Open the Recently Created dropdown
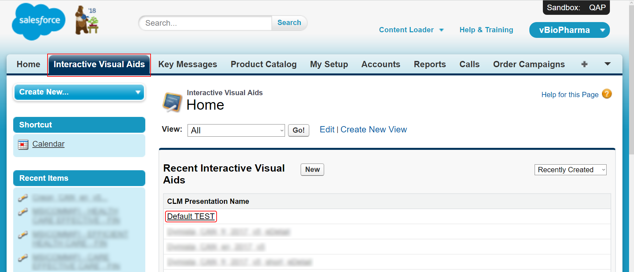Image resolution: width=634 pixels, height=272 pixels. pyautogui.click(x=570, y=170)
